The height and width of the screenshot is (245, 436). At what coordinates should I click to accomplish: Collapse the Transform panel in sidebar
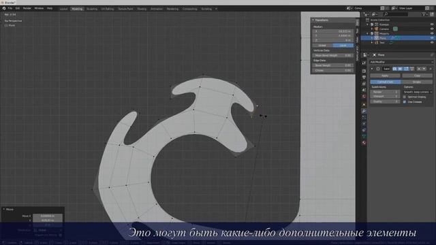tap(313, 20)
